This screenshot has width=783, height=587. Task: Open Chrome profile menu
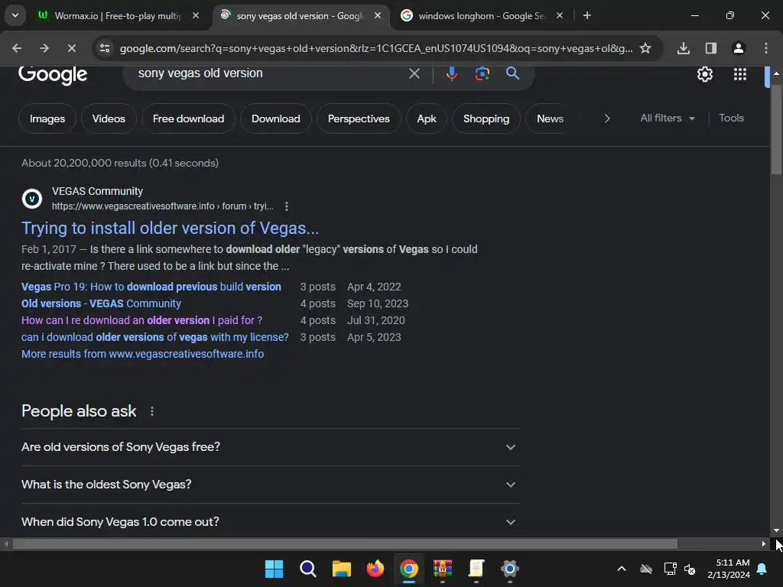click(738, 48)
